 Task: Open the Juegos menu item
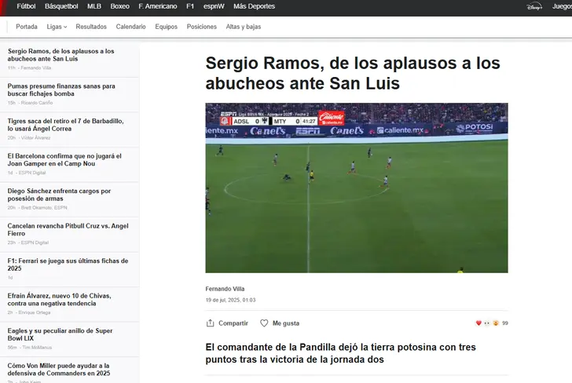(x=562, y=6)
